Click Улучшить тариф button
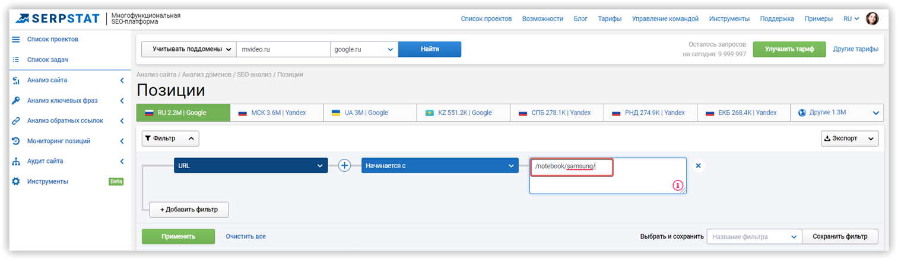898x260 pixels. pos(789,49)
